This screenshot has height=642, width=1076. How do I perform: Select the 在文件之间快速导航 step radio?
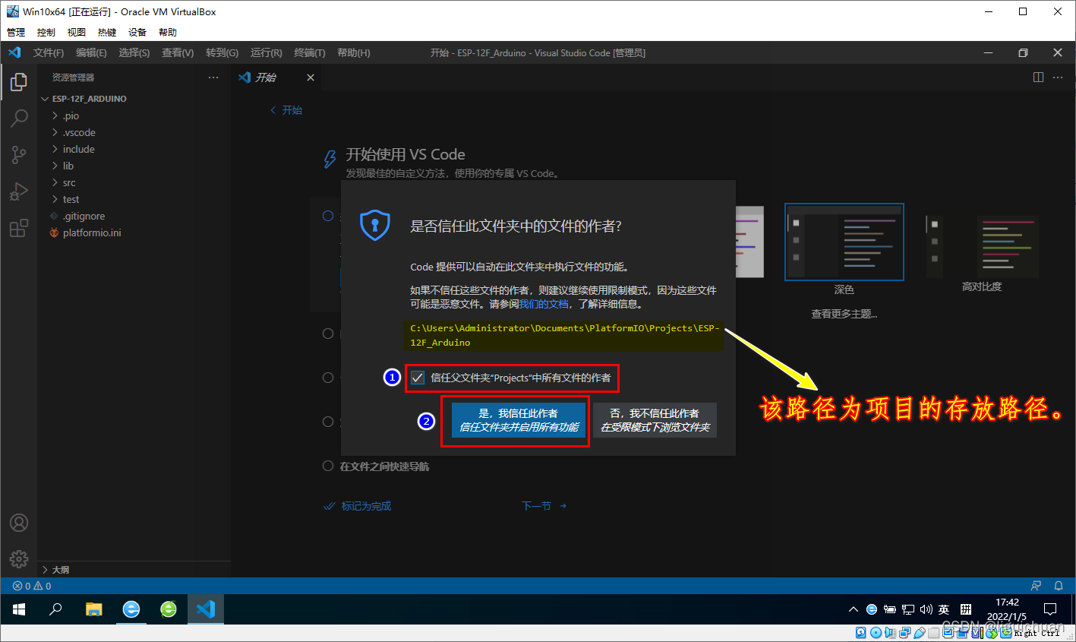point(328,466)
